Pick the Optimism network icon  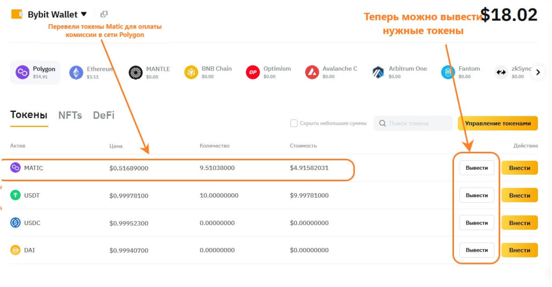pos(252,72)
